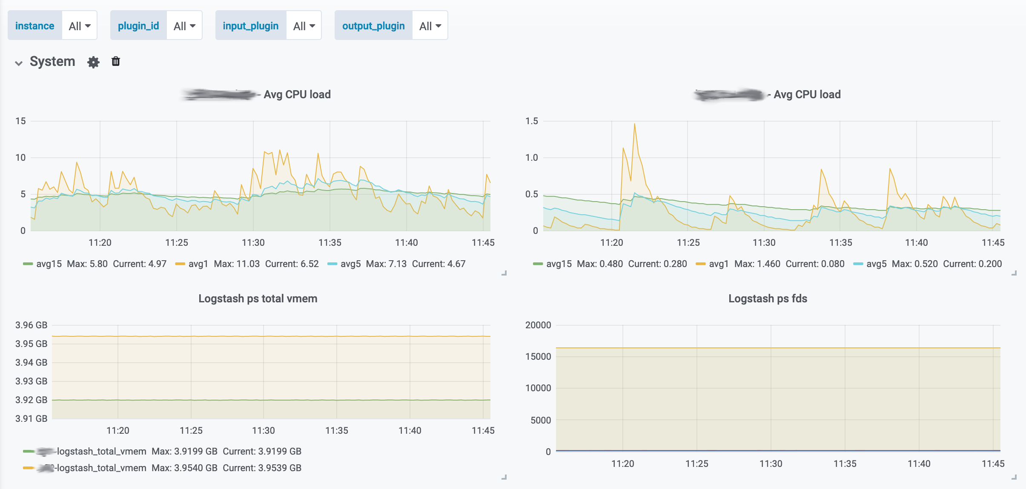The width and height of the screenshot is (1026, 489).
Task: Click the System row title text
Action: (x=52, y=62)
